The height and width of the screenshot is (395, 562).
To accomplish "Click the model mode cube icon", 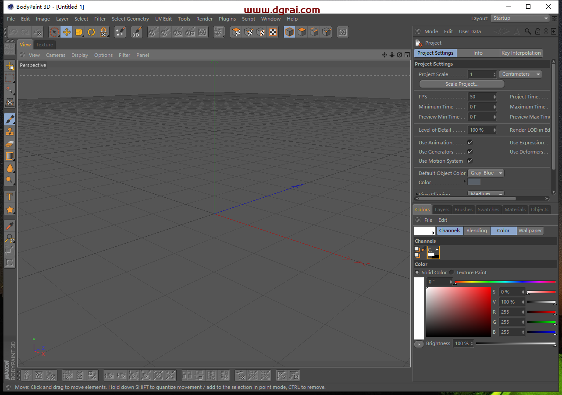I will coord(289,32).
